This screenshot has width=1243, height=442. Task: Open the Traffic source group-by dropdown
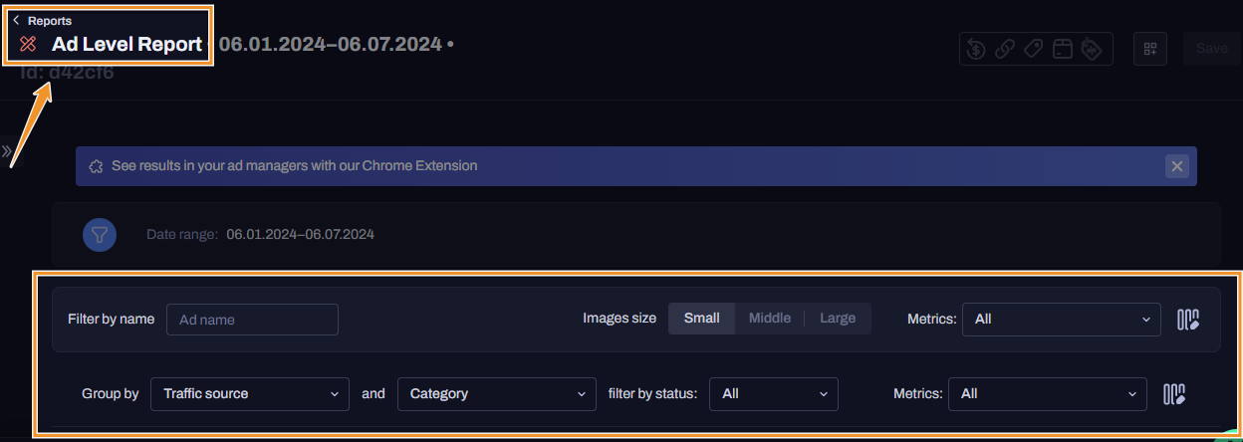pos(250,394)
